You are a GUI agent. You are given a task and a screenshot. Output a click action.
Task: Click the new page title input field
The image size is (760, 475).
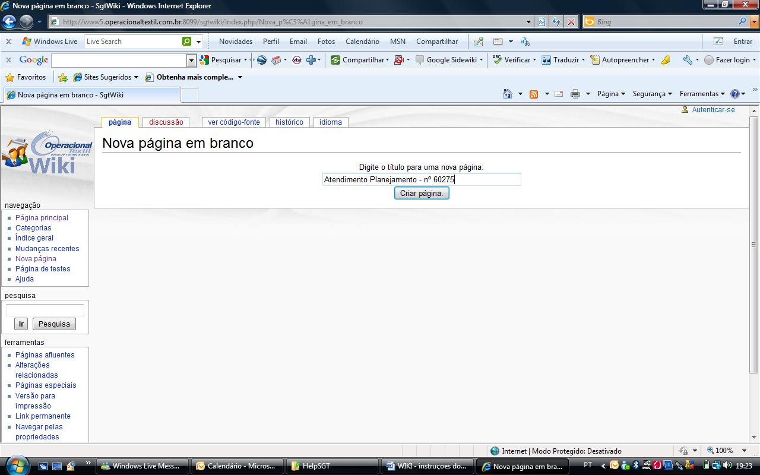(422, 179)
